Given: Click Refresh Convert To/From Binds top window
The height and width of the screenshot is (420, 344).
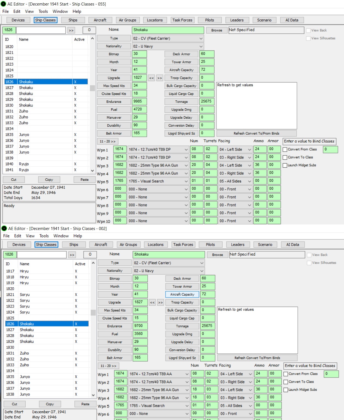Looking at the screenshot, I should 256,133.
